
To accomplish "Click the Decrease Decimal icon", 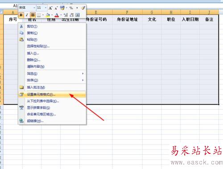I will point(72,15).
